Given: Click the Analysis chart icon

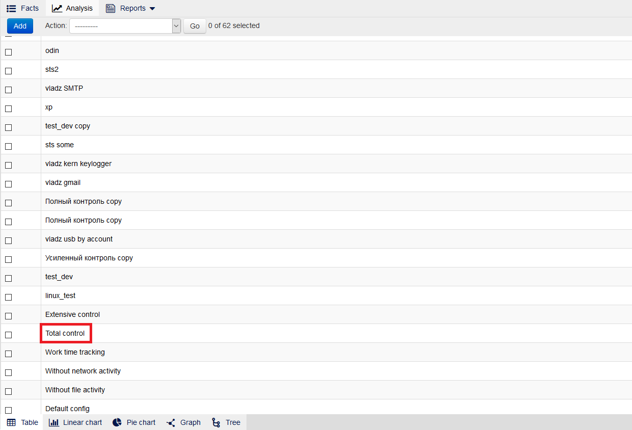Looking at the screenshot, I should (57, 8).
